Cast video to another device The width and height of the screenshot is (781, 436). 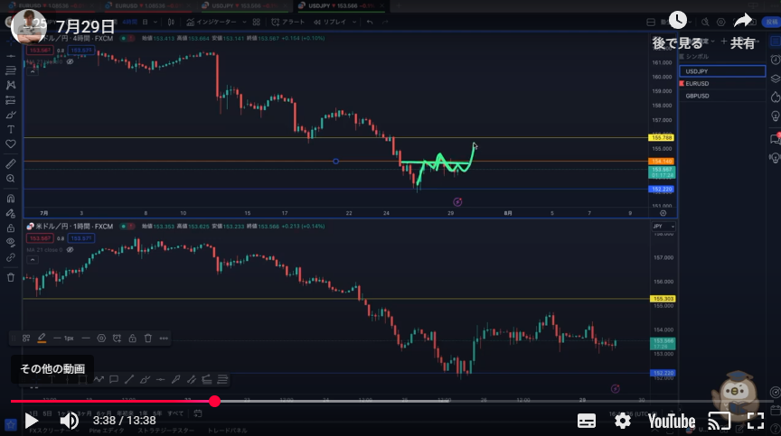[x=719, y=421]
